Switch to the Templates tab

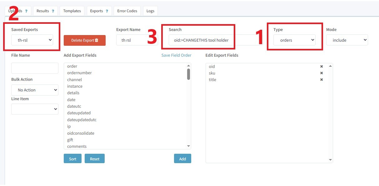(x=72, y=11)
